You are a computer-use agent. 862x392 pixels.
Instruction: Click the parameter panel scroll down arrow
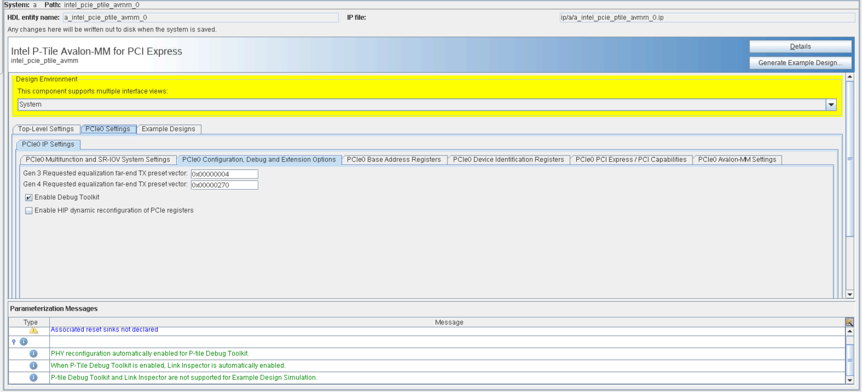tap(850, 295)
